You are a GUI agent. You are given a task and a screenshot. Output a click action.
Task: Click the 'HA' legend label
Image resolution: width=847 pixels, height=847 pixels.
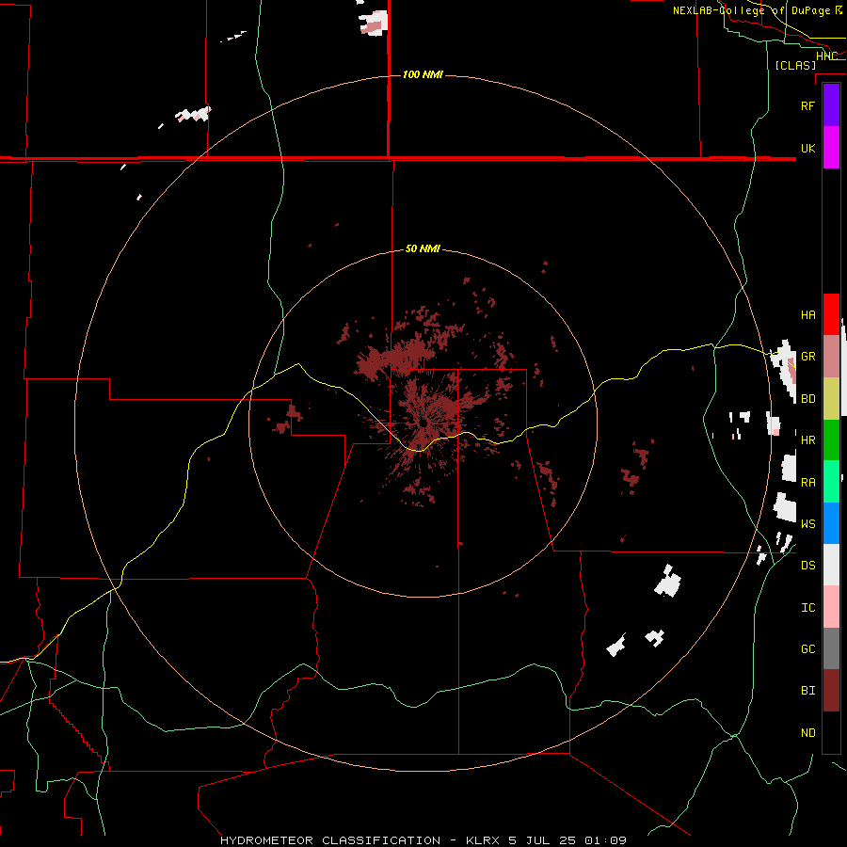(x=807, y=315)
